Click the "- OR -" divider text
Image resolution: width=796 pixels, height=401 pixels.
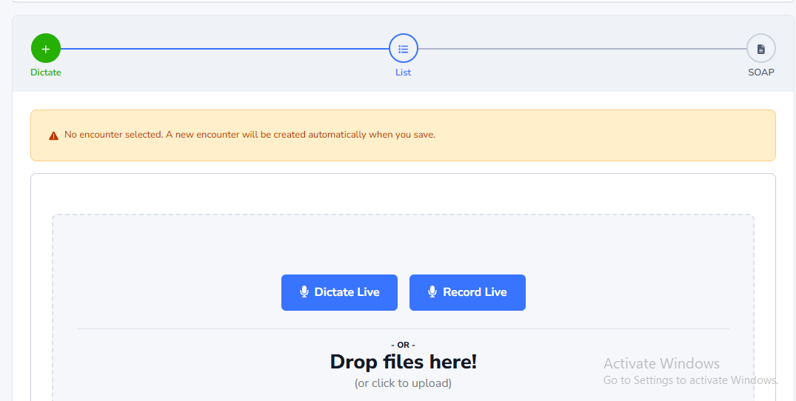click(403, 345)
